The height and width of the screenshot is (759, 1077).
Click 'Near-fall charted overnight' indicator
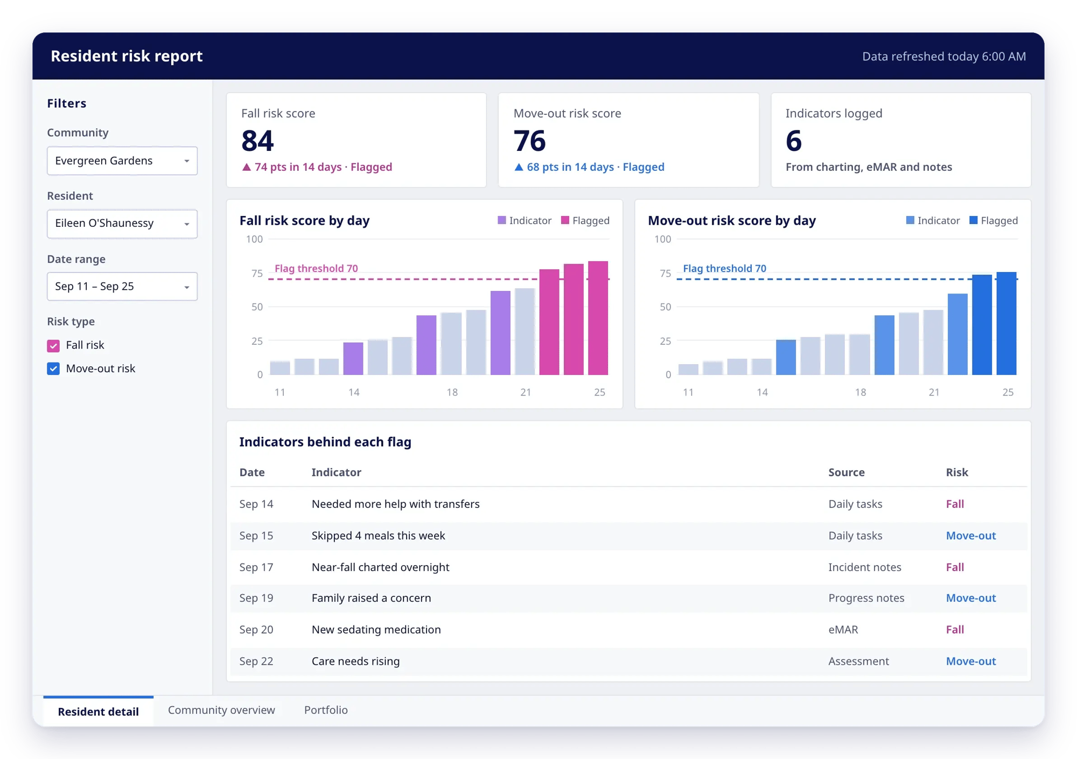380,567
